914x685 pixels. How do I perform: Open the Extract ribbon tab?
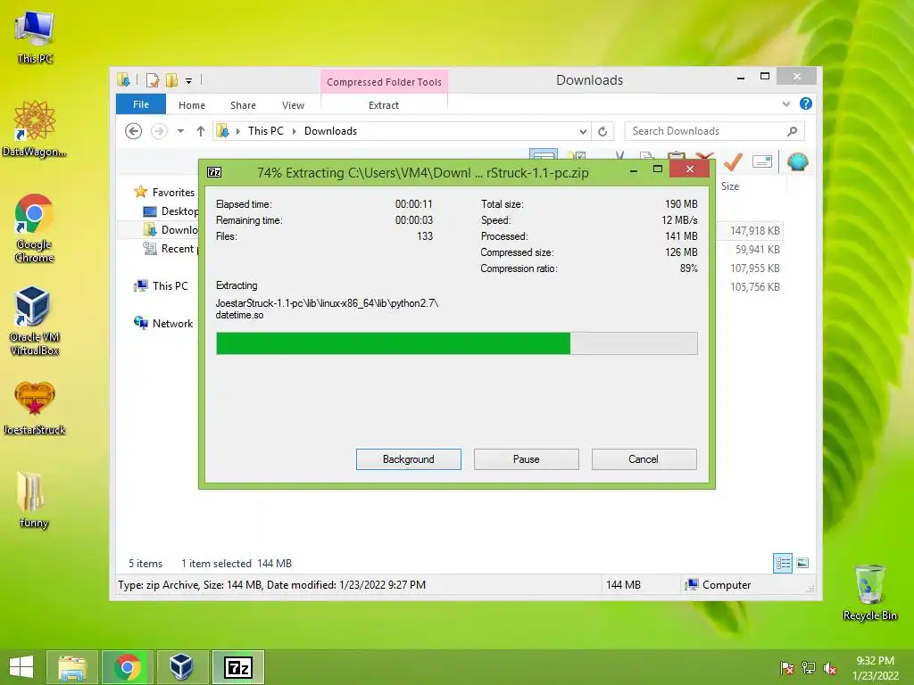[384, 105]
